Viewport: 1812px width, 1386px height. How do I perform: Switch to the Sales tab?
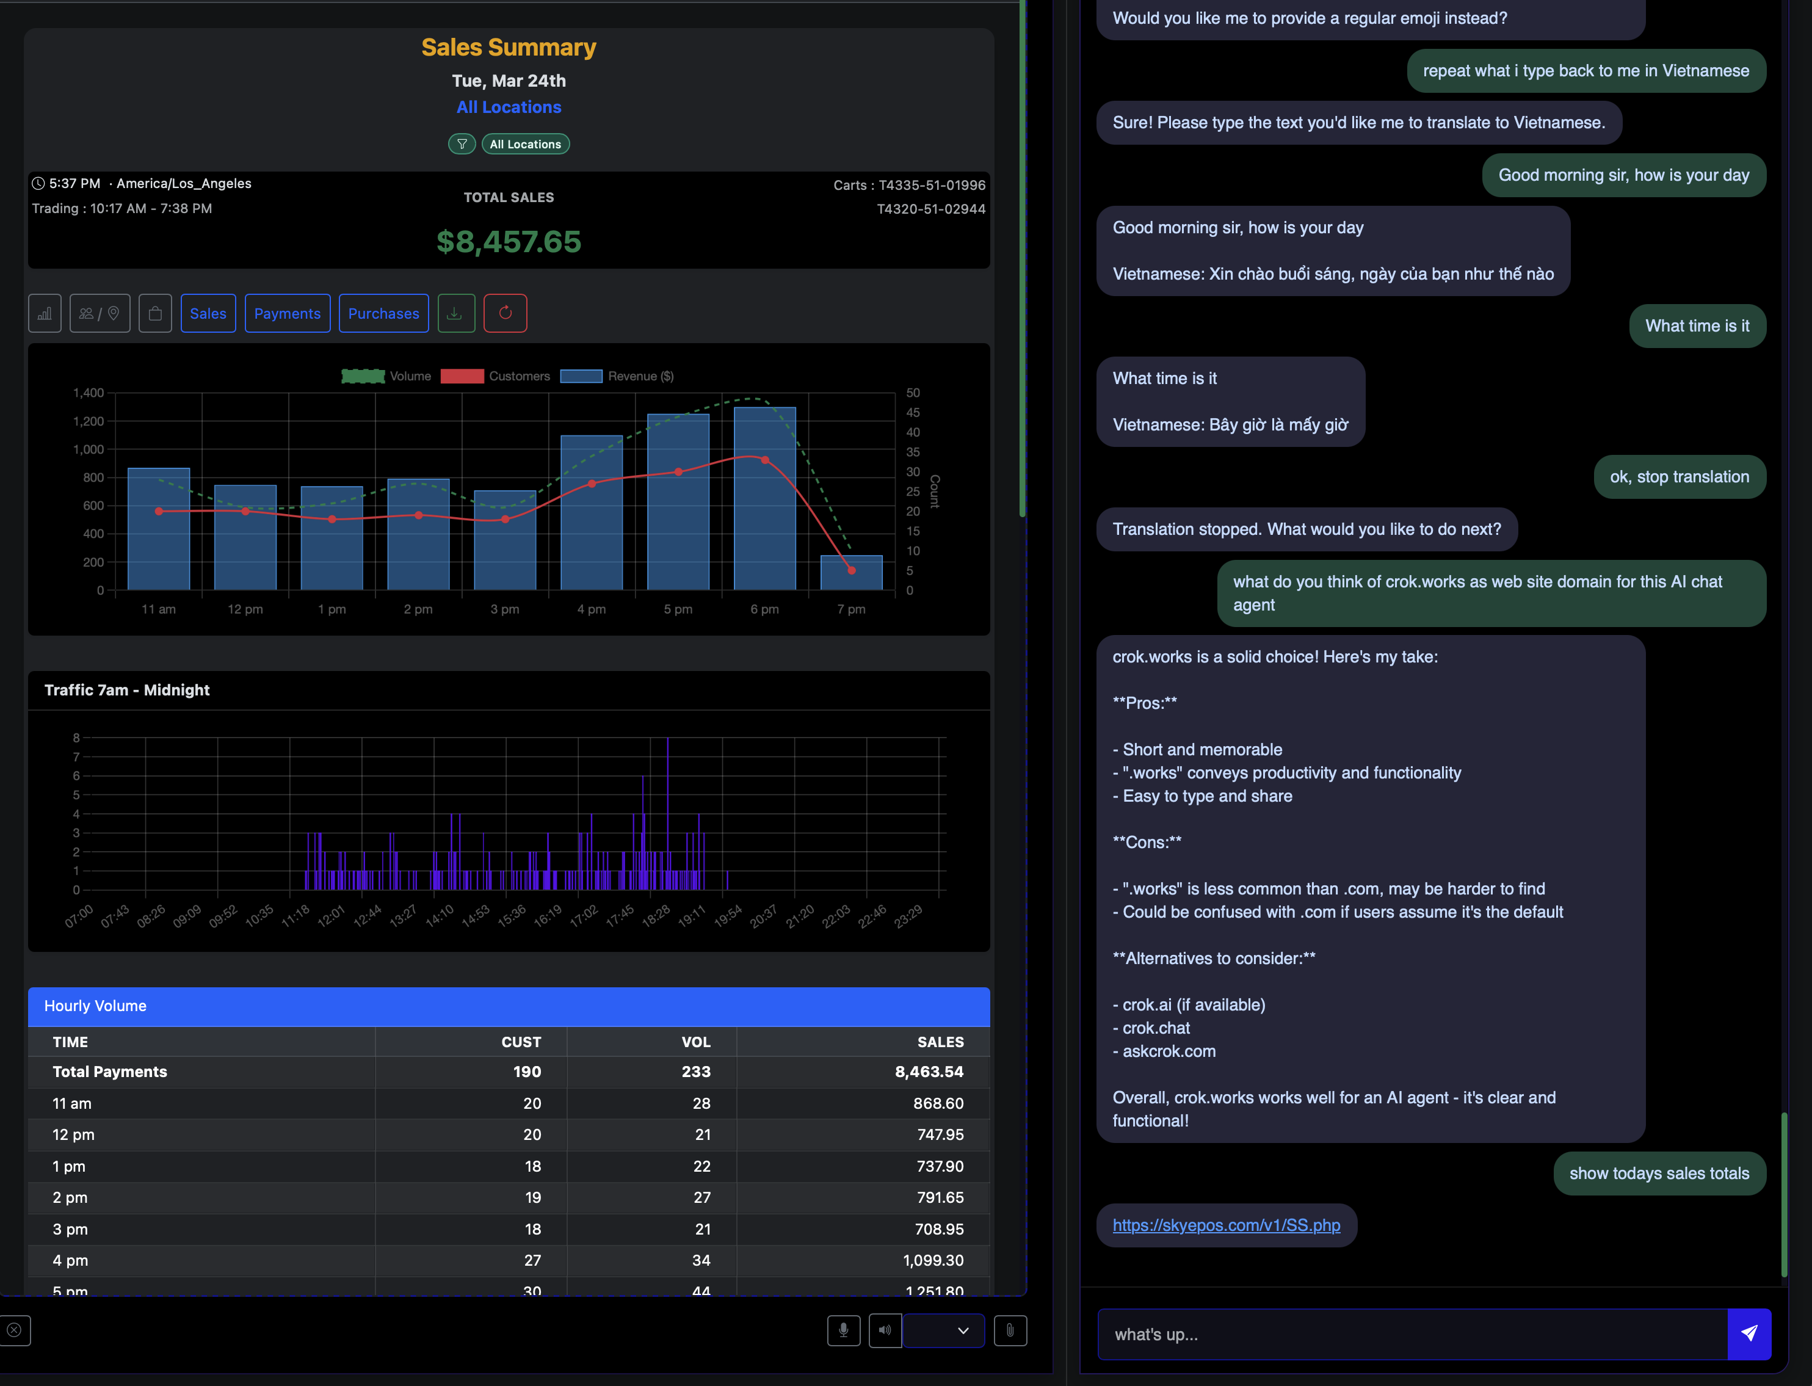208,313
